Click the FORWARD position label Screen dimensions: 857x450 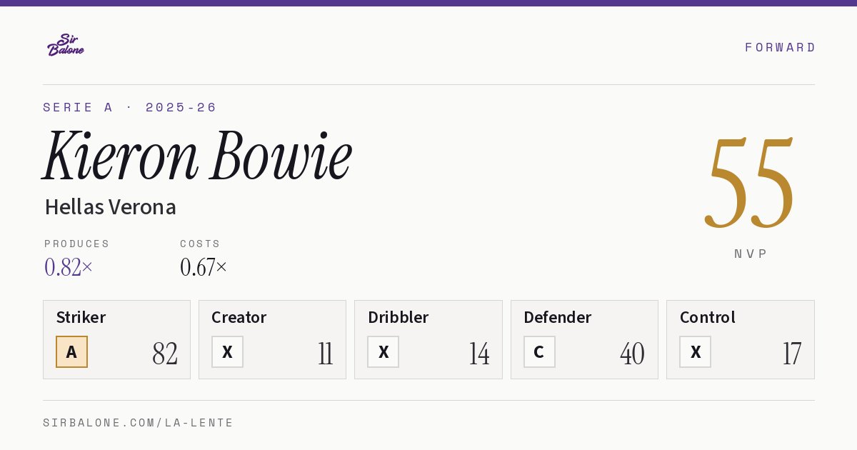(780, 47)
